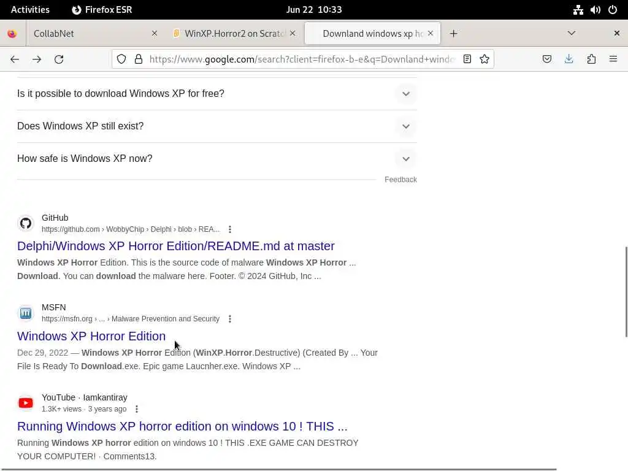Open the clock and calendar menu
The height and width of the screenshot is (471, 628).
pos(314,10)
